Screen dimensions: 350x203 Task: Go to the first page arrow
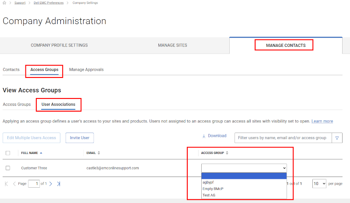[x=7, y=184]
